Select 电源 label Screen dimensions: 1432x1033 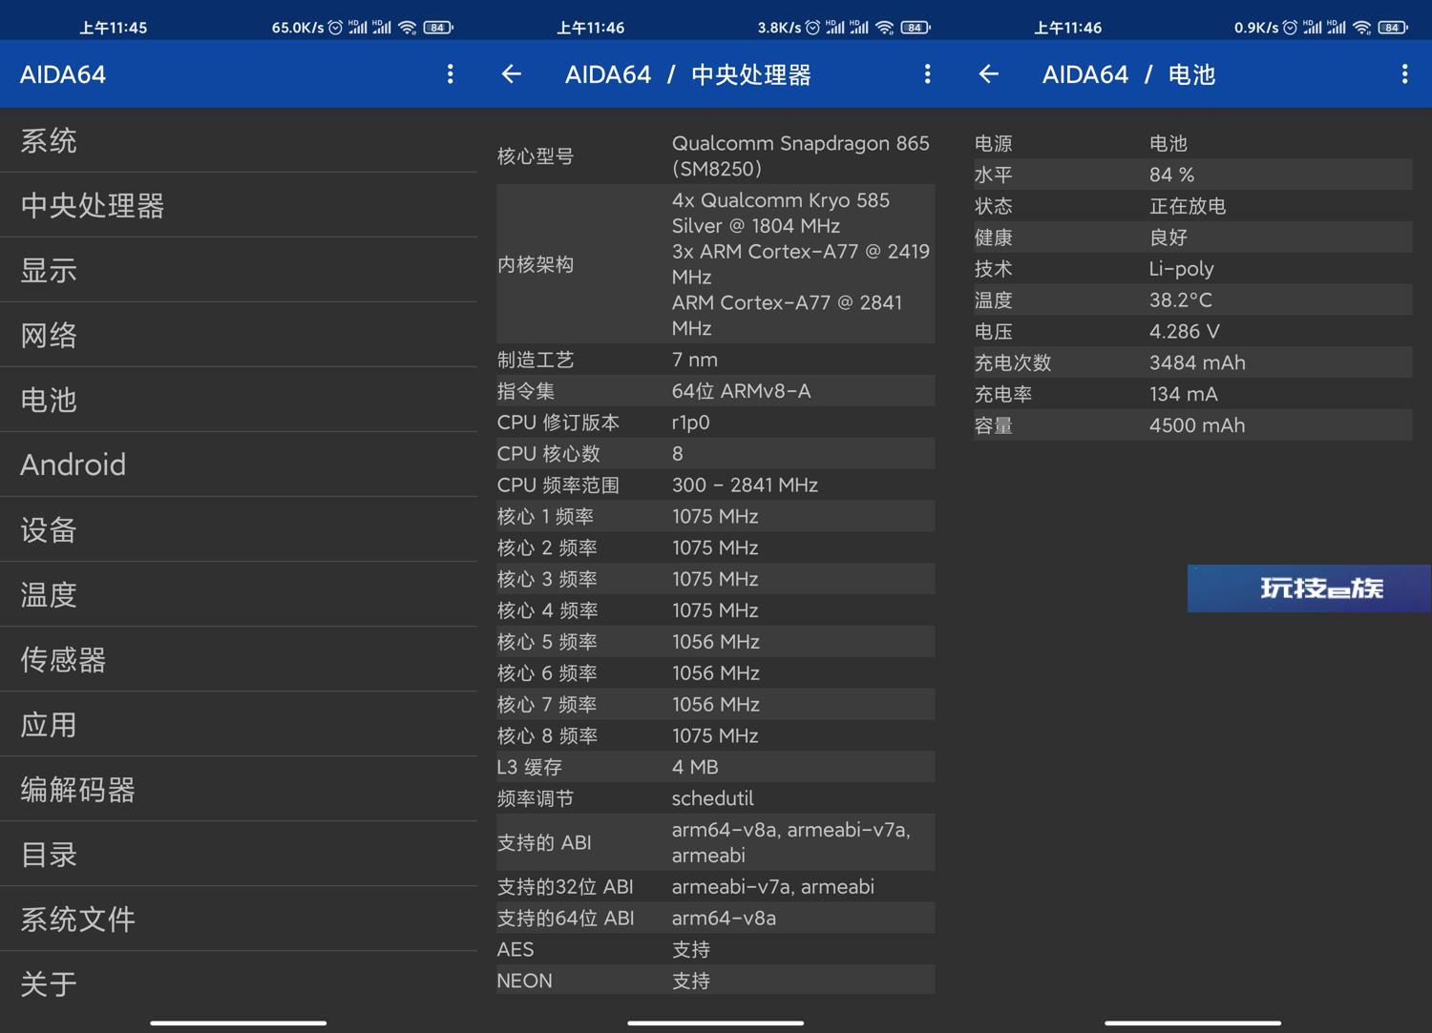[x=993, y=144]
